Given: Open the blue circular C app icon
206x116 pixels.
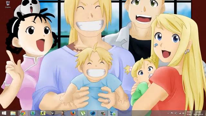Looking at the screenshot, I should coord(93,113).
